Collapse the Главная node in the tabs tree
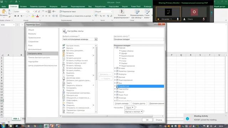 tap(115, 48)
